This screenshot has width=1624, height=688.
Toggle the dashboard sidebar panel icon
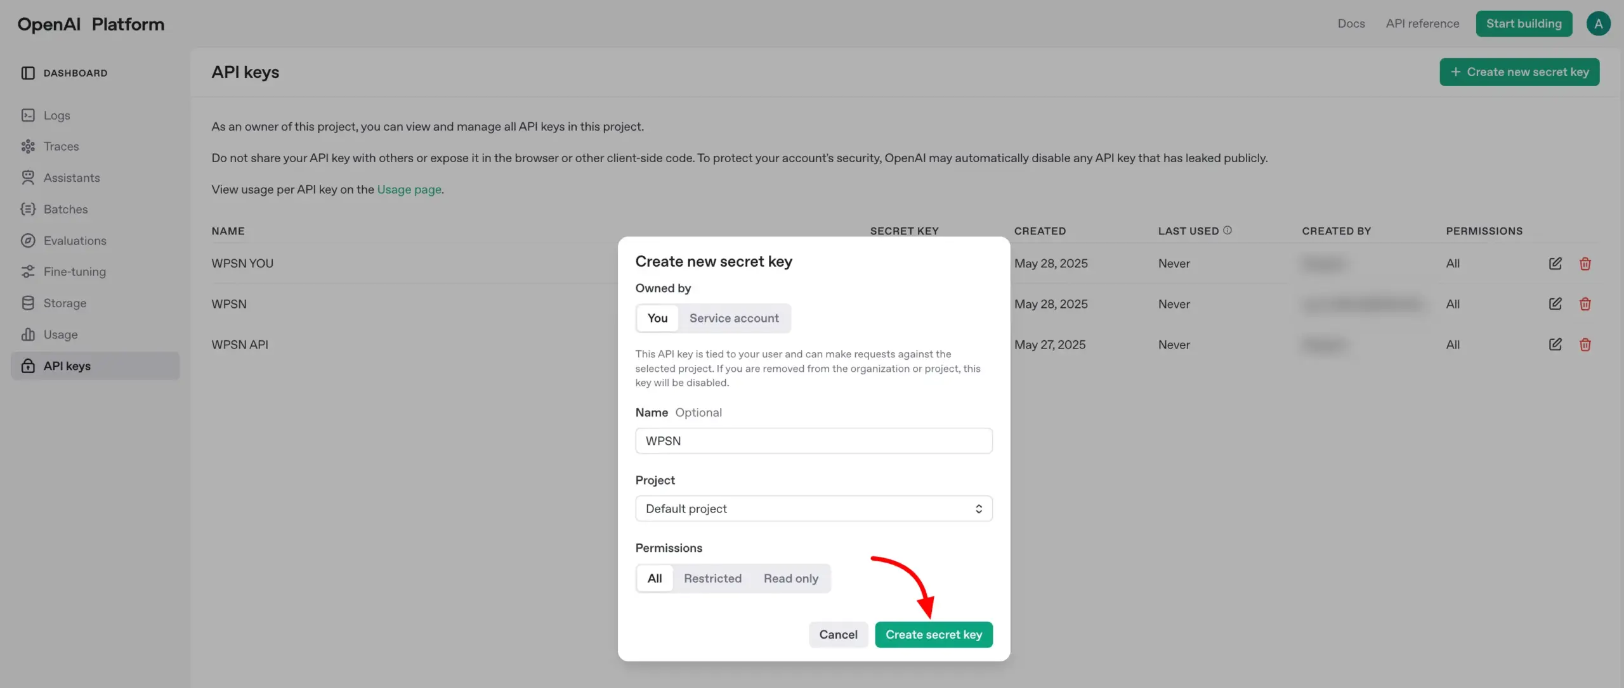coord(28,73)
